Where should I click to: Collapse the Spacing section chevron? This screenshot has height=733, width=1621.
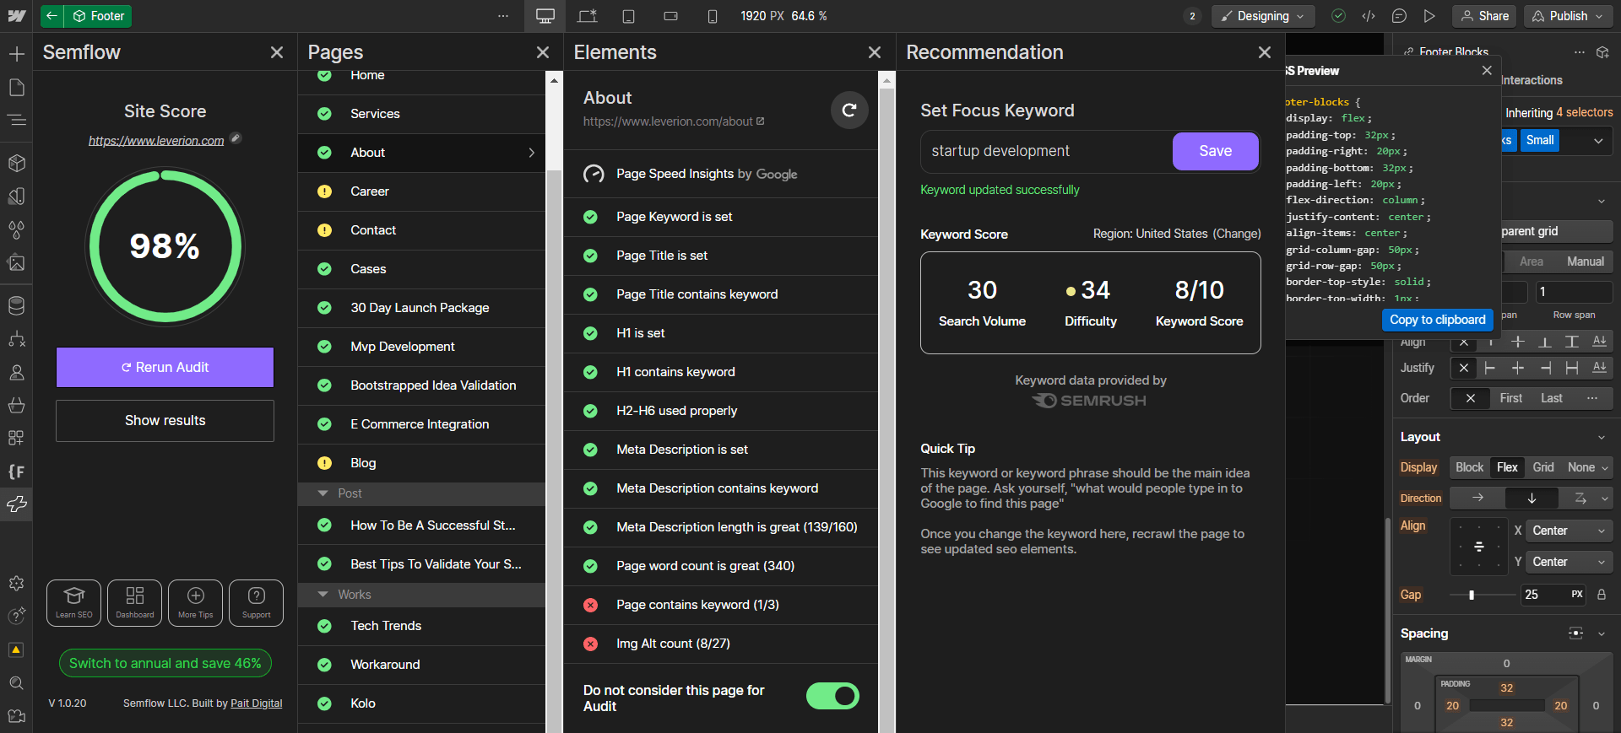pyautogui.click(x=1602, y=633)
